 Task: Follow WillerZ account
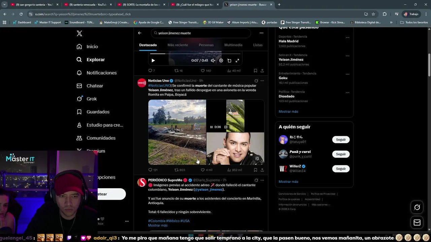341,168
